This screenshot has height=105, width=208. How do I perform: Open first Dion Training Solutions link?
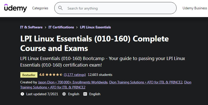[146, 82]
